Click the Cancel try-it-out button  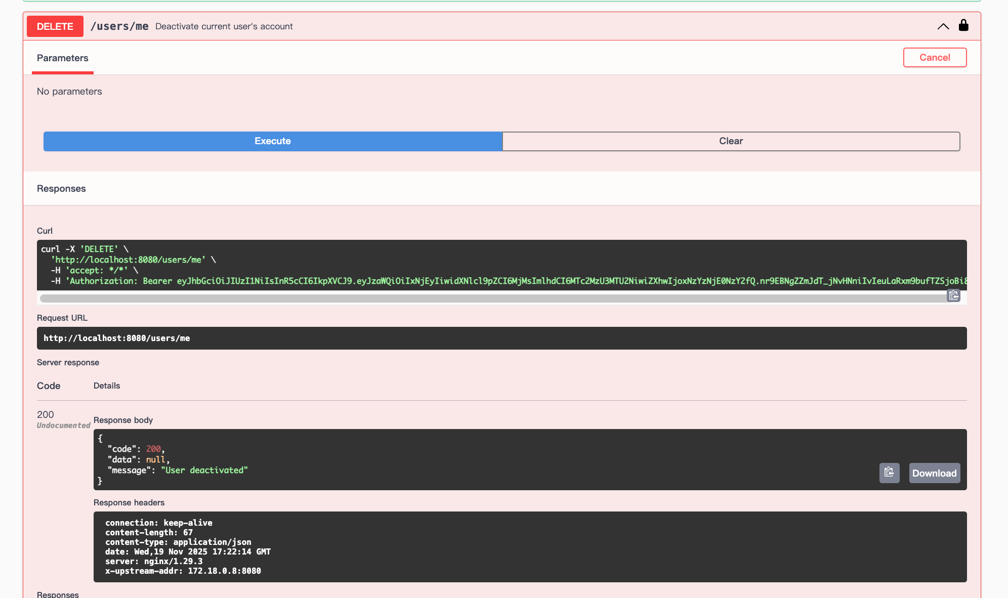(x=935, y=58)
